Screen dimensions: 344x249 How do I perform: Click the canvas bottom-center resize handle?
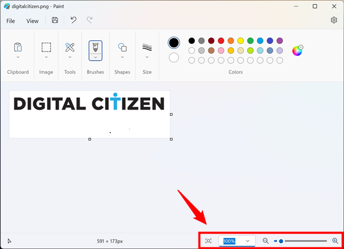(x=90, y=139)
